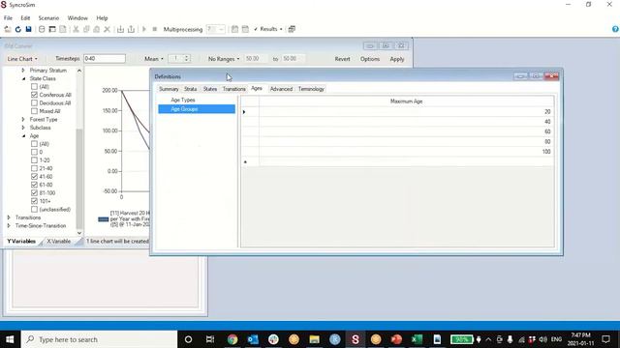Uncheck the Age 101+ checkbox
This screenshot has height=348, width=620.
[x=35, y=201]
